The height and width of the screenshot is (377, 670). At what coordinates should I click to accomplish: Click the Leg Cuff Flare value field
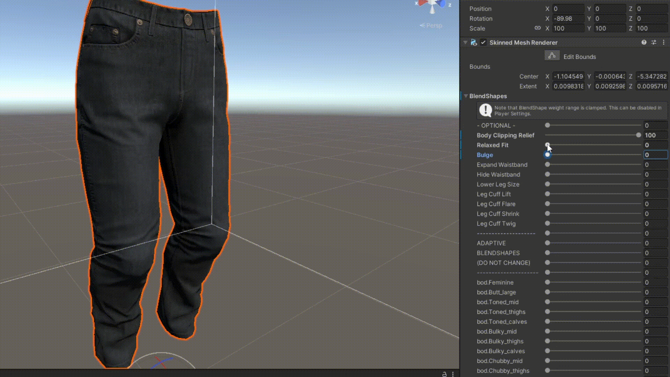click(x=655, y=204)
